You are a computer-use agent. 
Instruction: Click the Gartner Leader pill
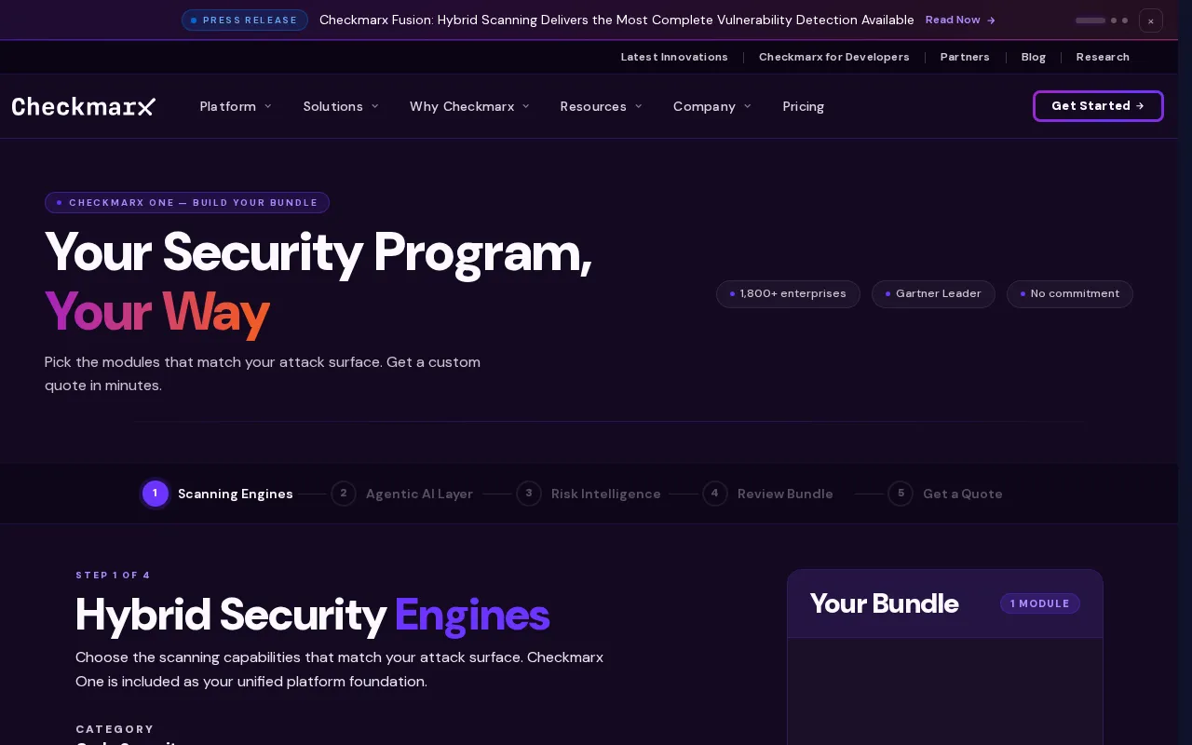pyautogui.click(x=933, y=294)
